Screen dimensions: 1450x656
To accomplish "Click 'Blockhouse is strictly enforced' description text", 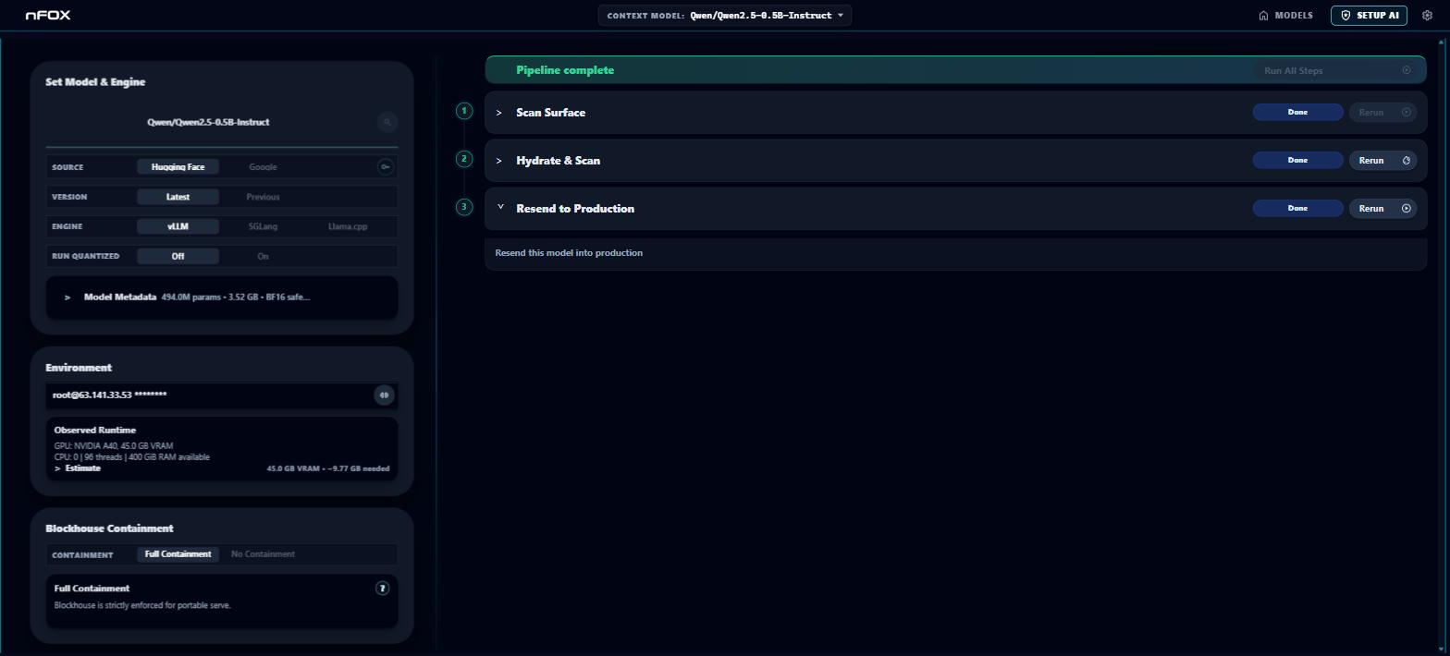I will 142,606.
